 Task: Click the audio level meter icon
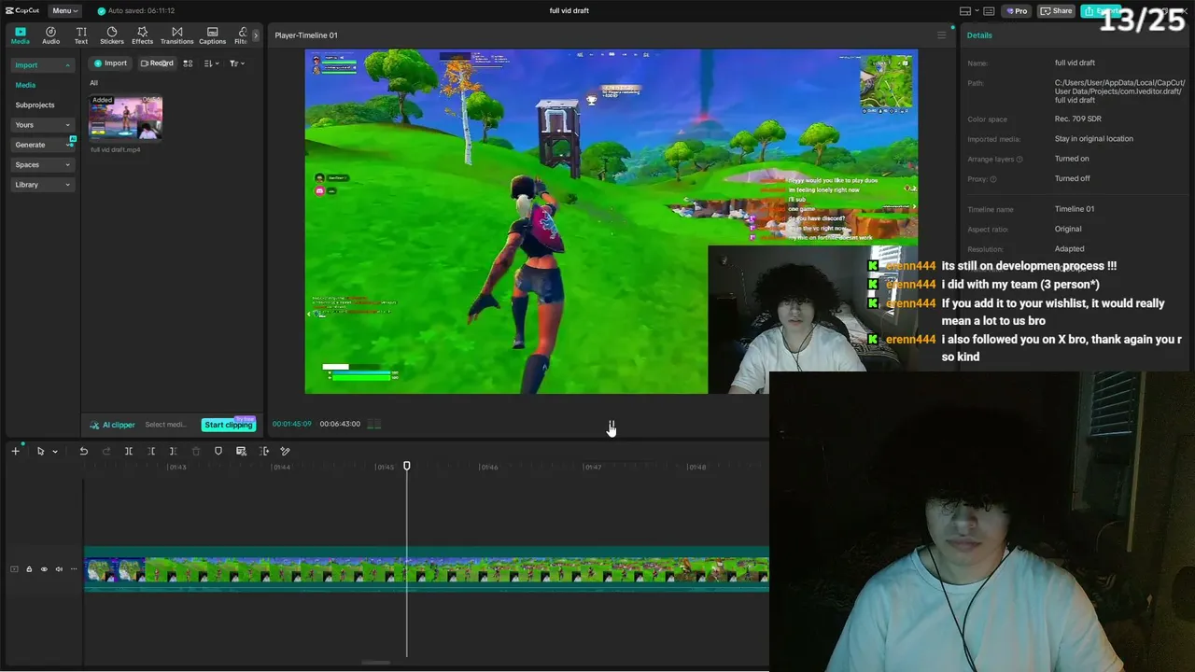(x=374, y=424)
